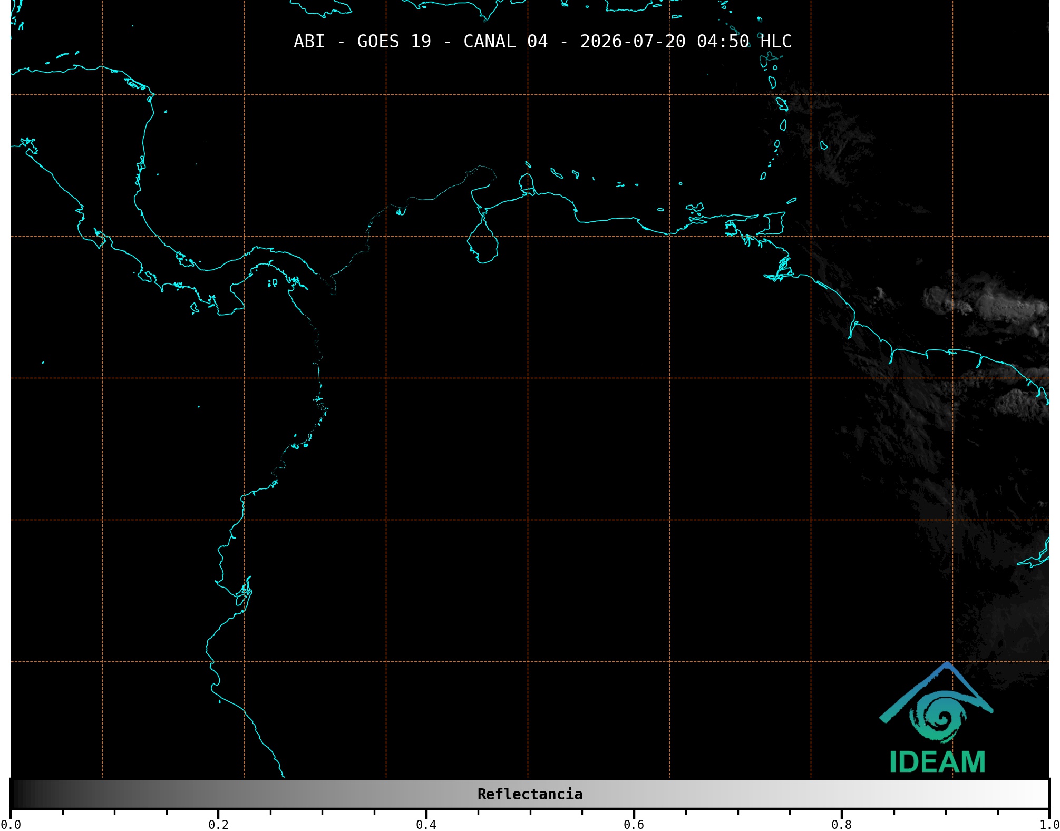Click the 0.8 tick label on colorbar
The width and height of the screenshot is (1060, 831).
pyautogui.click(x=841, y=825)
